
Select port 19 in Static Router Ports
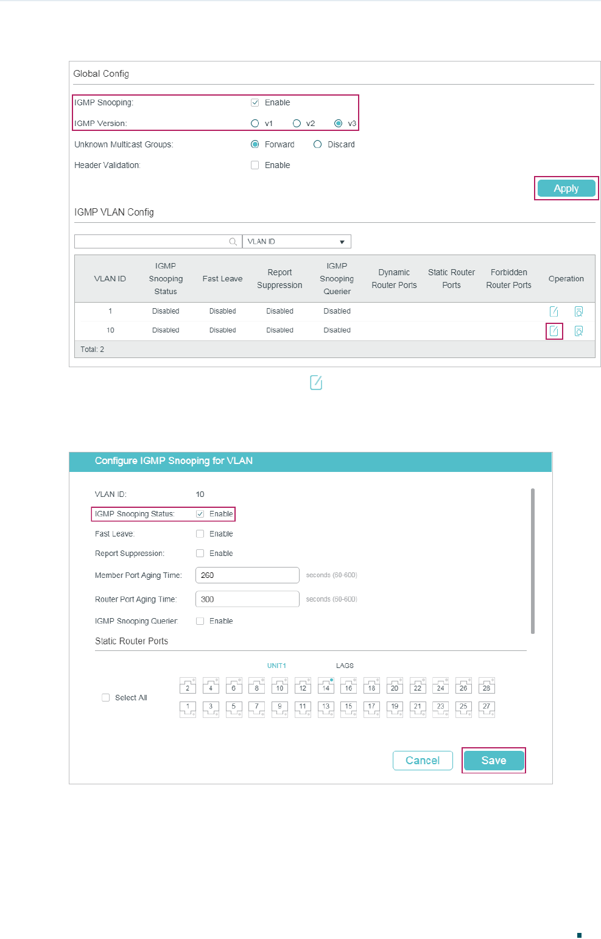point(395,709)
